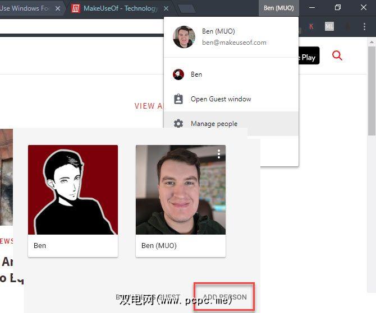Minimize the Chrome window

(312, 8)
